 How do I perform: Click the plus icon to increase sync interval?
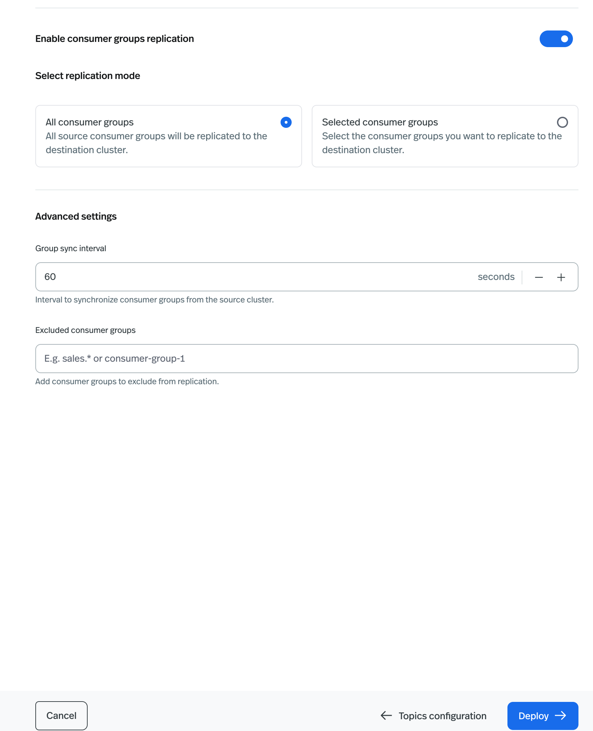click(x=561, y=277)
